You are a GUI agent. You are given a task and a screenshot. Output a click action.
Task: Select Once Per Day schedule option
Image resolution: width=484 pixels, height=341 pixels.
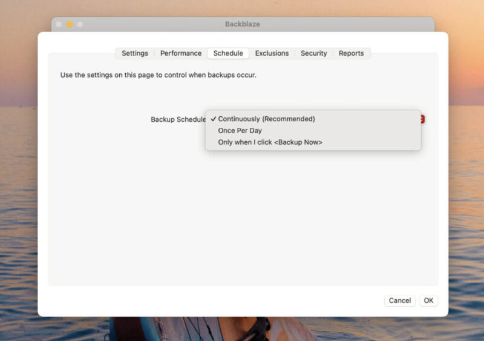240,130
